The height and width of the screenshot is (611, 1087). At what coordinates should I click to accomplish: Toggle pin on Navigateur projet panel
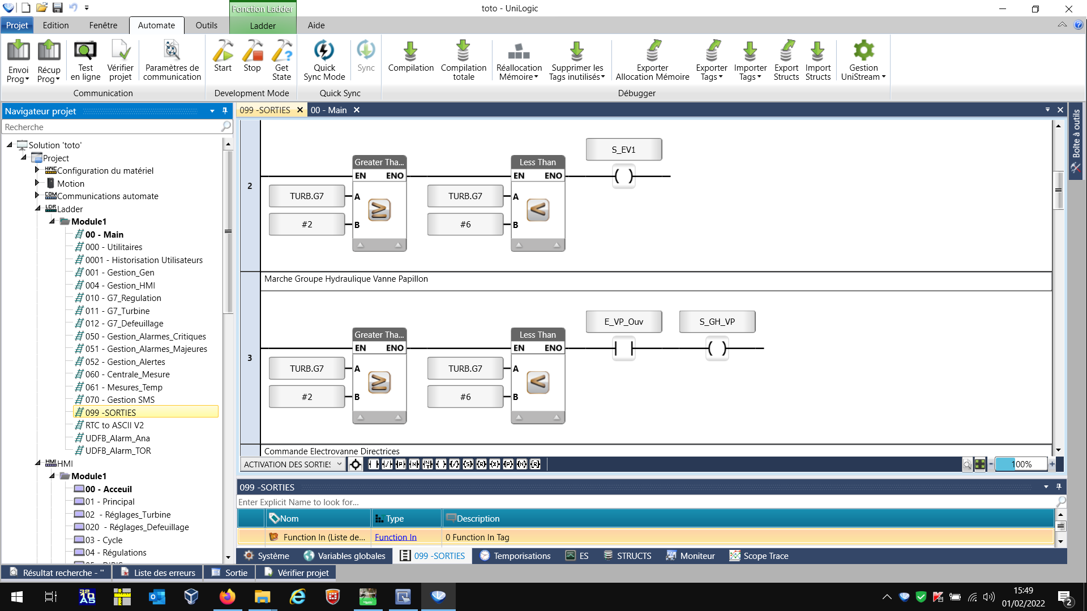[225, 111]
